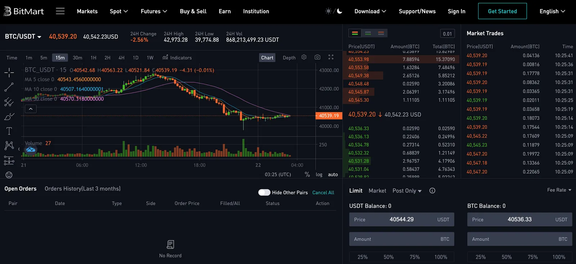Open Support/News link
Image resolution: width=576 pixels, height=264 pixels.
point(417,11)
